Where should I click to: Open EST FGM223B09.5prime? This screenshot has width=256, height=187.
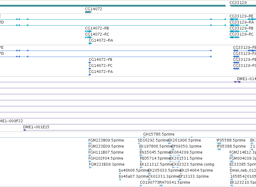pyautogui.click(x=106, y=140)
